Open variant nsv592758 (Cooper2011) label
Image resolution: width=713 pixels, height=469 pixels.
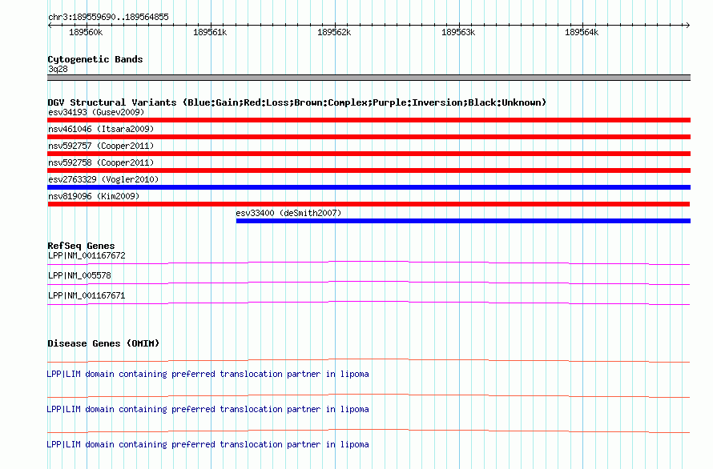click(x=101, y=162)
